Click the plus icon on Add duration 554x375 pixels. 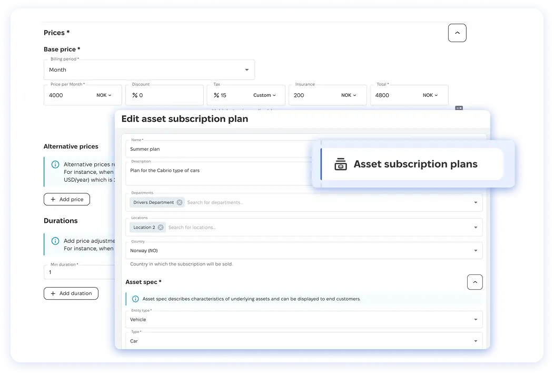click(53, 293)
